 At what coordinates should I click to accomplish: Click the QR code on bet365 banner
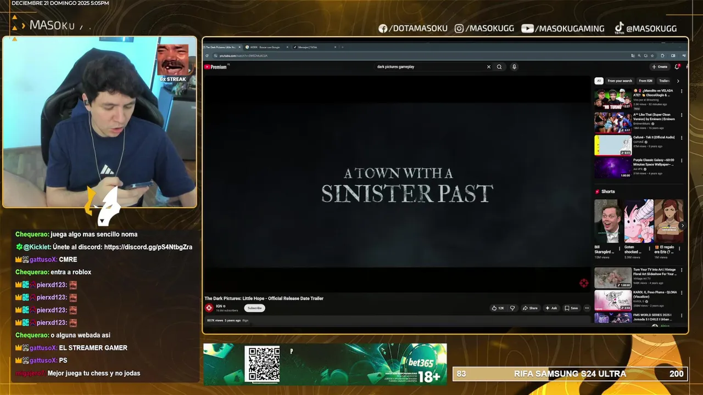click(262, 364)
